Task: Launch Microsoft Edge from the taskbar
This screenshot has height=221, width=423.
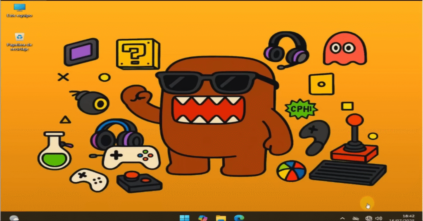Action: click(x=239, y=218)
